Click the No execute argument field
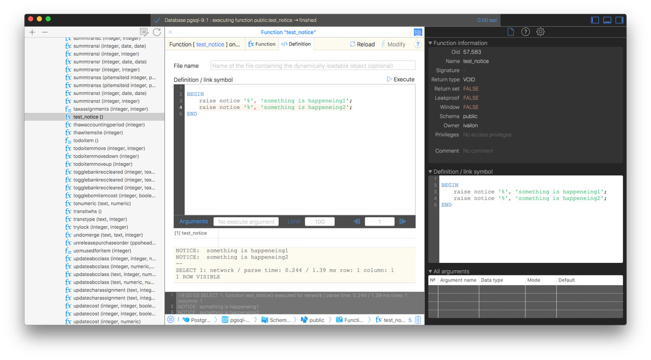Image resolution: width=651 pixels, height=360 pixels. [246, 222]
